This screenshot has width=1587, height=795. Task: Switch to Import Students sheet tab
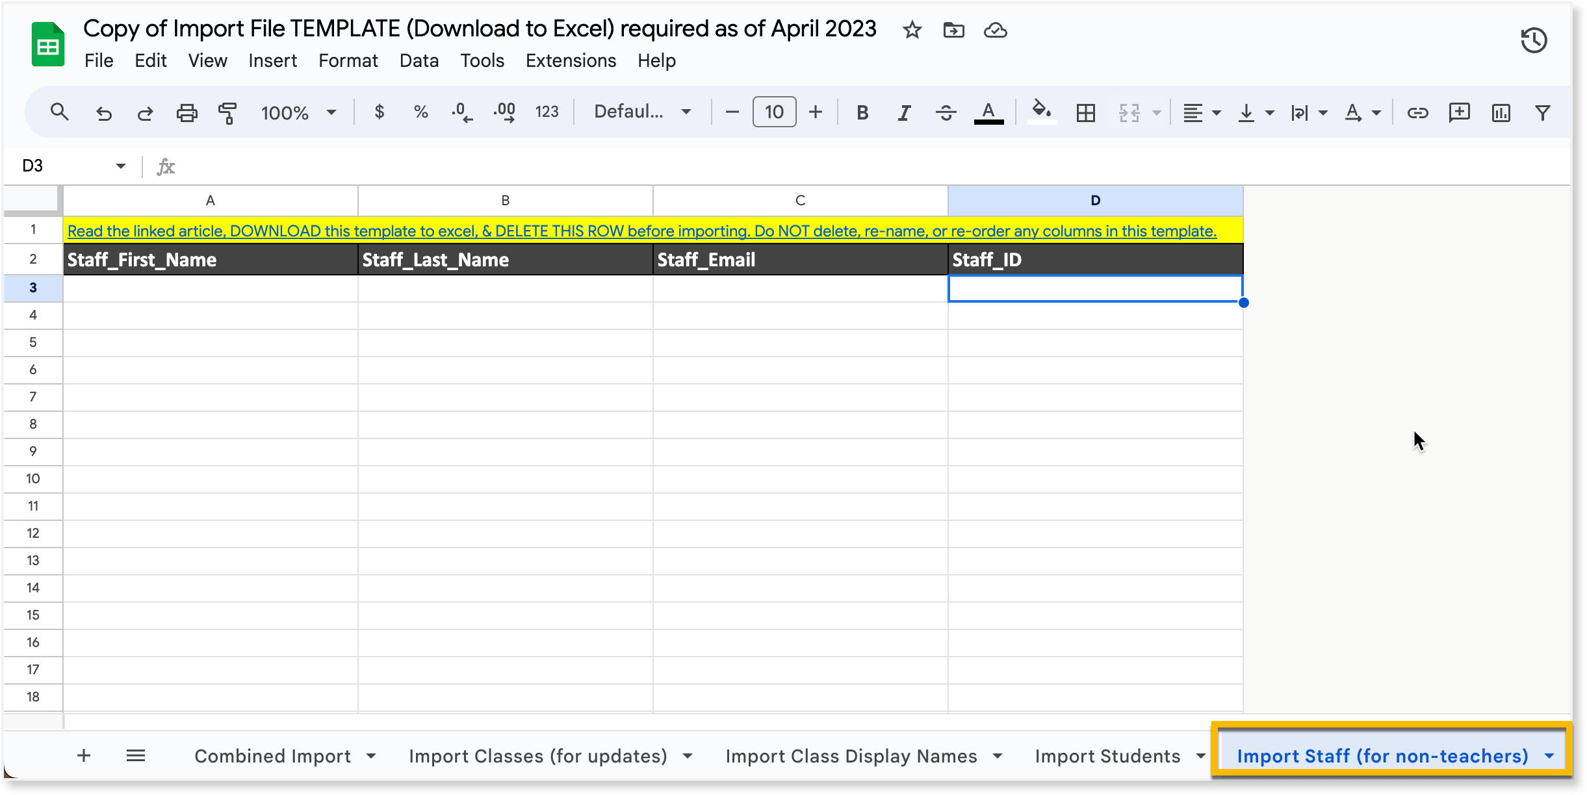1107,756
